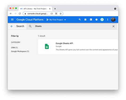Viewport: 126px width, 100px height.
Task: Filter by CRM (1) category
Action: [14, 47]
